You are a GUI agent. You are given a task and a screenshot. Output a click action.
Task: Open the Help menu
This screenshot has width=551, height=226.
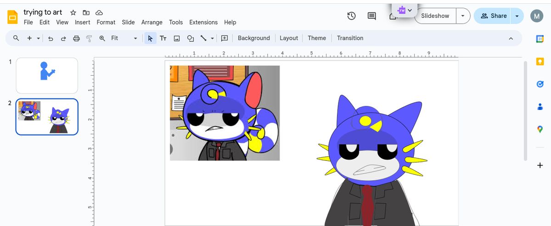point(230,22)
